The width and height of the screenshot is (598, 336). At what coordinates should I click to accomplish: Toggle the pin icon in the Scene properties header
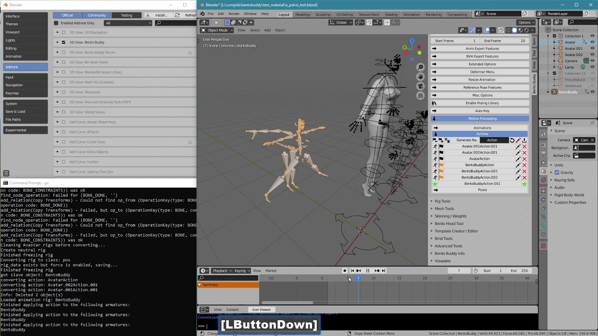tap(592, 123)
